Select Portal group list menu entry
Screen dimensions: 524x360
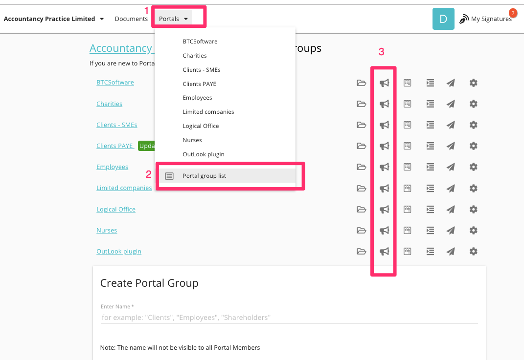click(x=205, y=176)
